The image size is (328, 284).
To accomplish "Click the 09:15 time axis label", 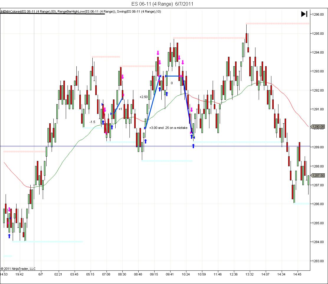I will [154, 274].
